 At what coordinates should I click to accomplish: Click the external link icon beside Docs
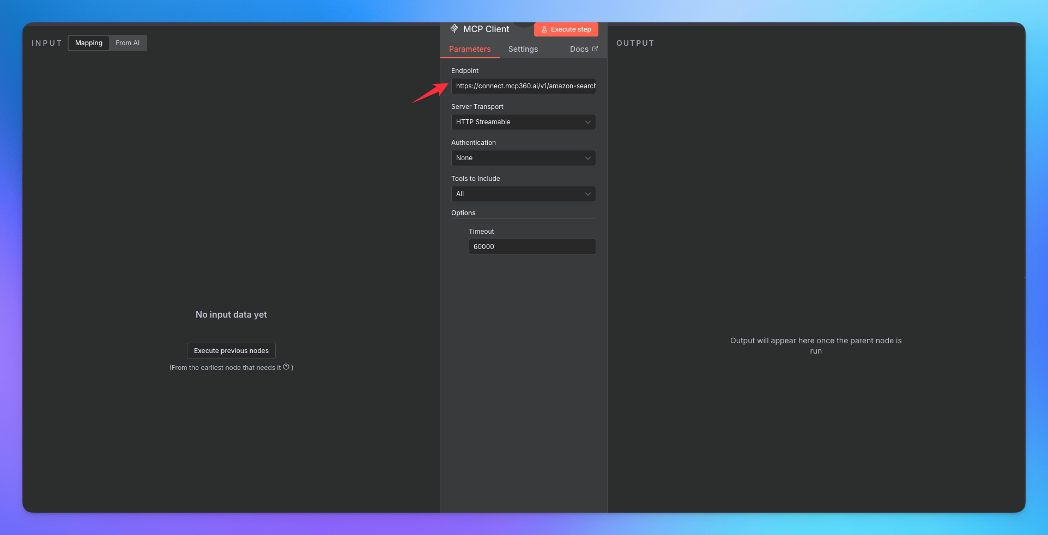[595, 48]
